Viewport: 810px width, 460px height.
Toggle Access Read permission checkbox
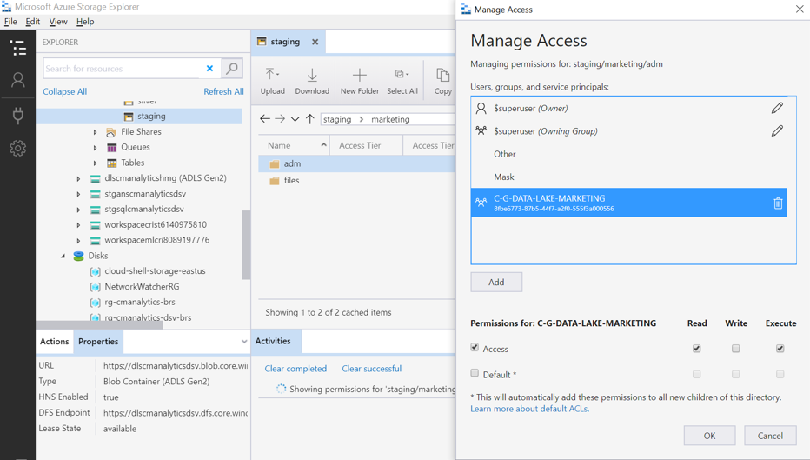(696, 349)
